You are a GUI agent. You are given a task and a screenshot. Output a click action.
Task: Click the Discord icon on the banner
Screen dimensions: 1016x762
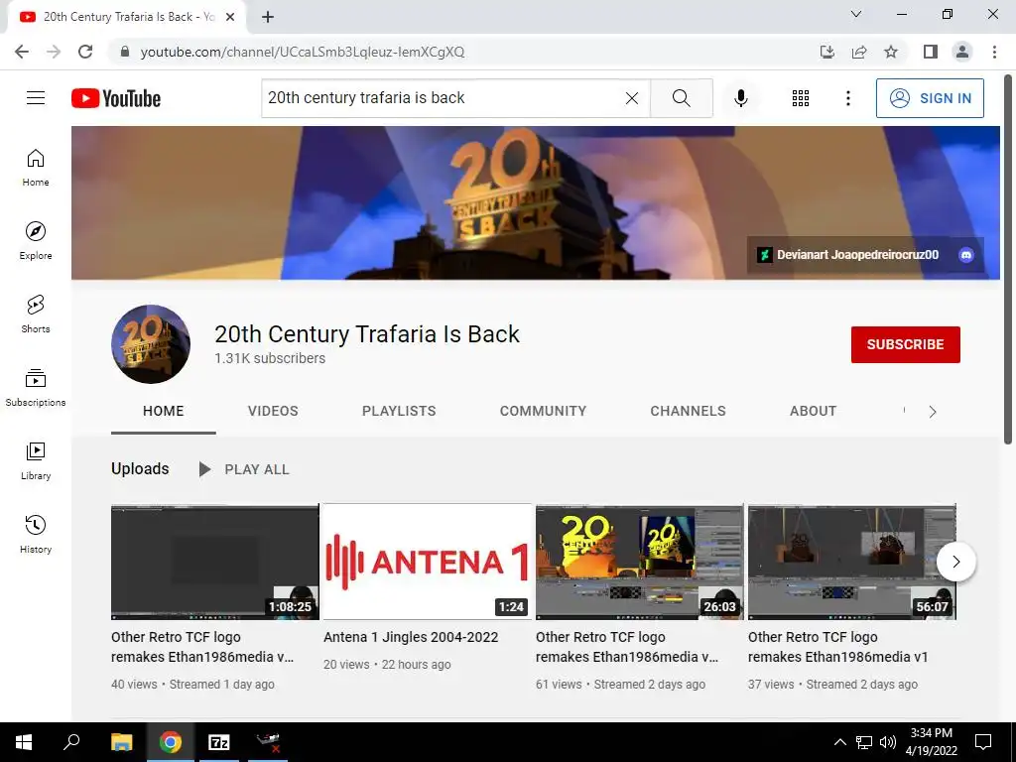pyautogui.click(x=966, y=255)
